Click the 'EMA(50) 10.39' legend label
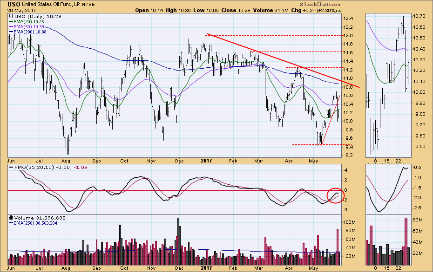 [x=29, y=27]
